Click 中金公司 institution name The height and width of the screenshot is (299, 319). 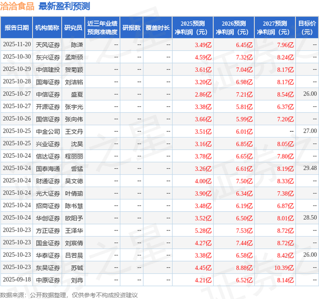coord(48,131)
